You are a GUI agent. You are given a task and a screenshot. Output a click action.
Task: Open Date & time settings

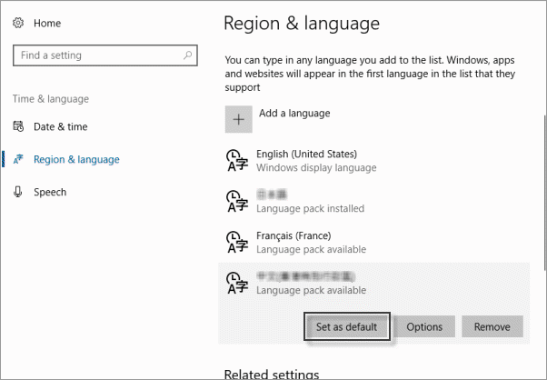point(60,126)
